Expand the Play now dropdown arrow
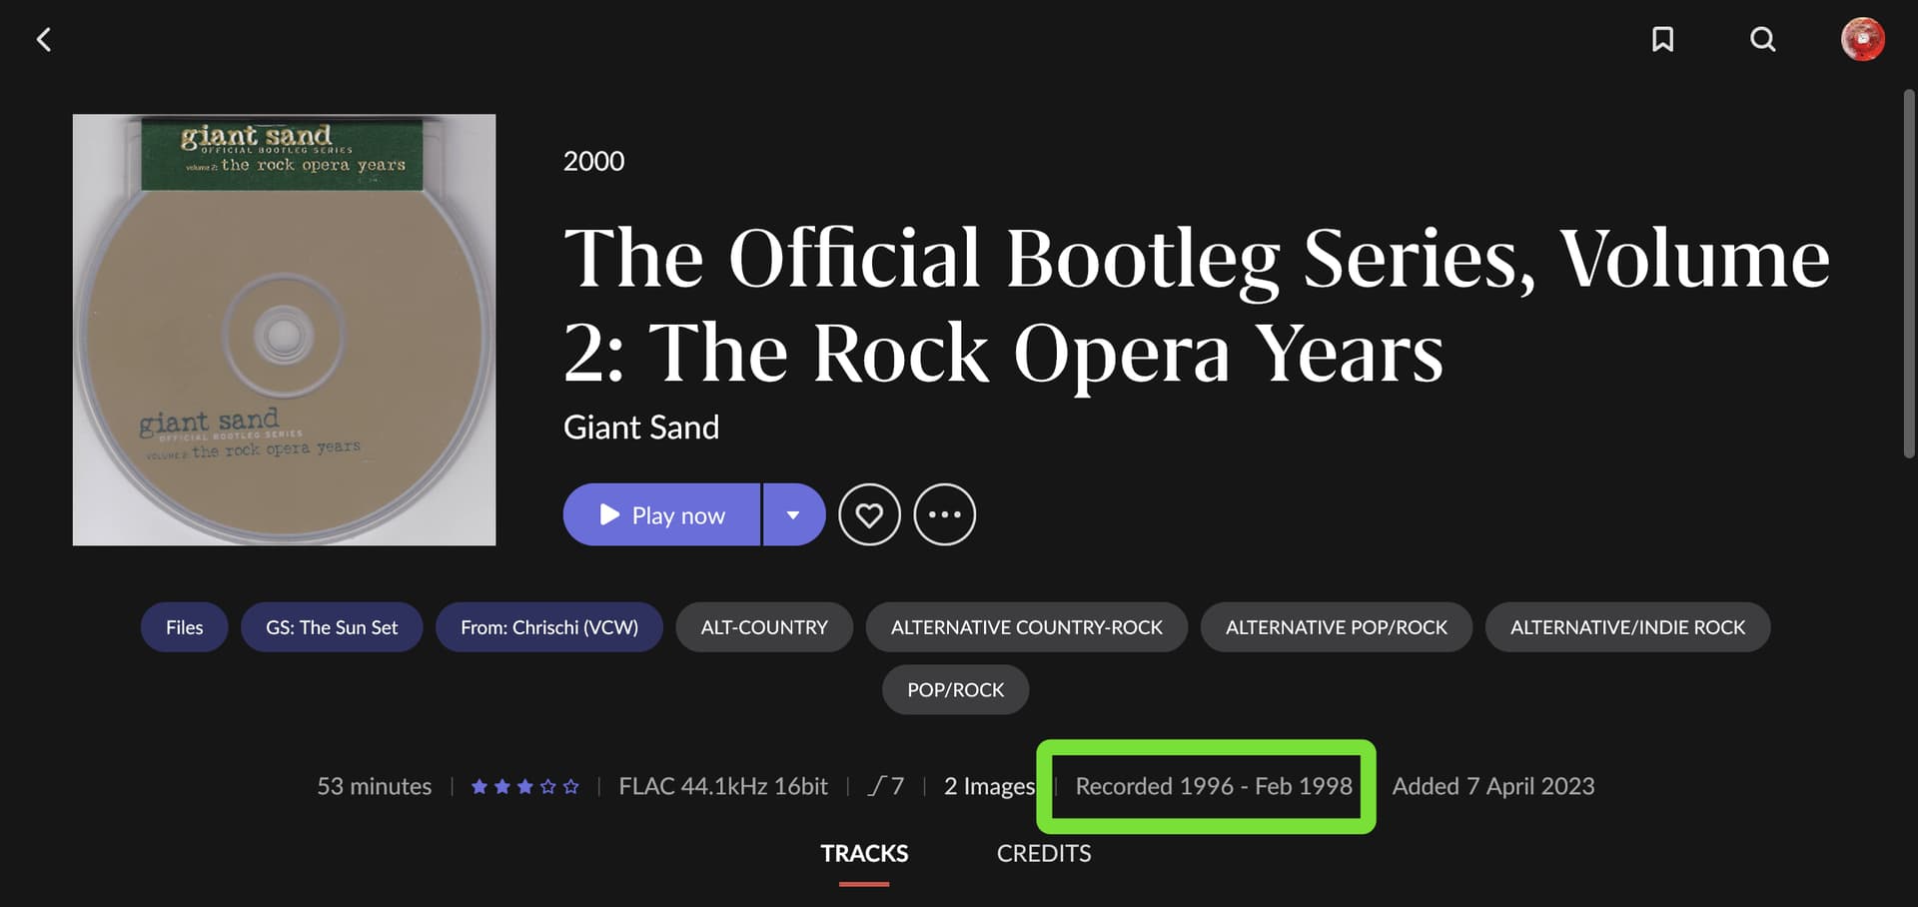The width and height of the screenshot is (1918, 907). [x=793, y=514]
